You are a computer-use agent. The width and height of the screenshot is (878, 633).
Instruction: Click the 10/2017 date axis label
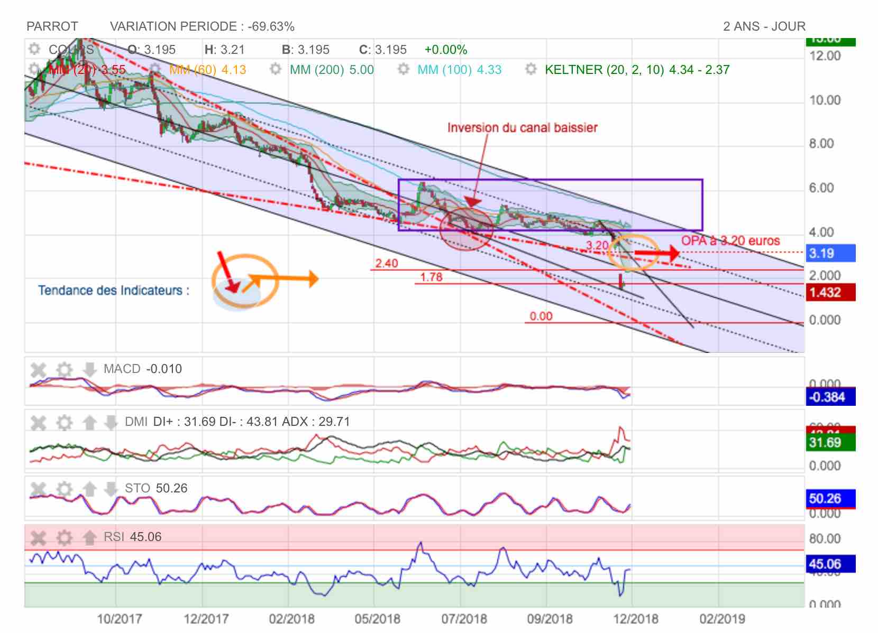(120, 619)
